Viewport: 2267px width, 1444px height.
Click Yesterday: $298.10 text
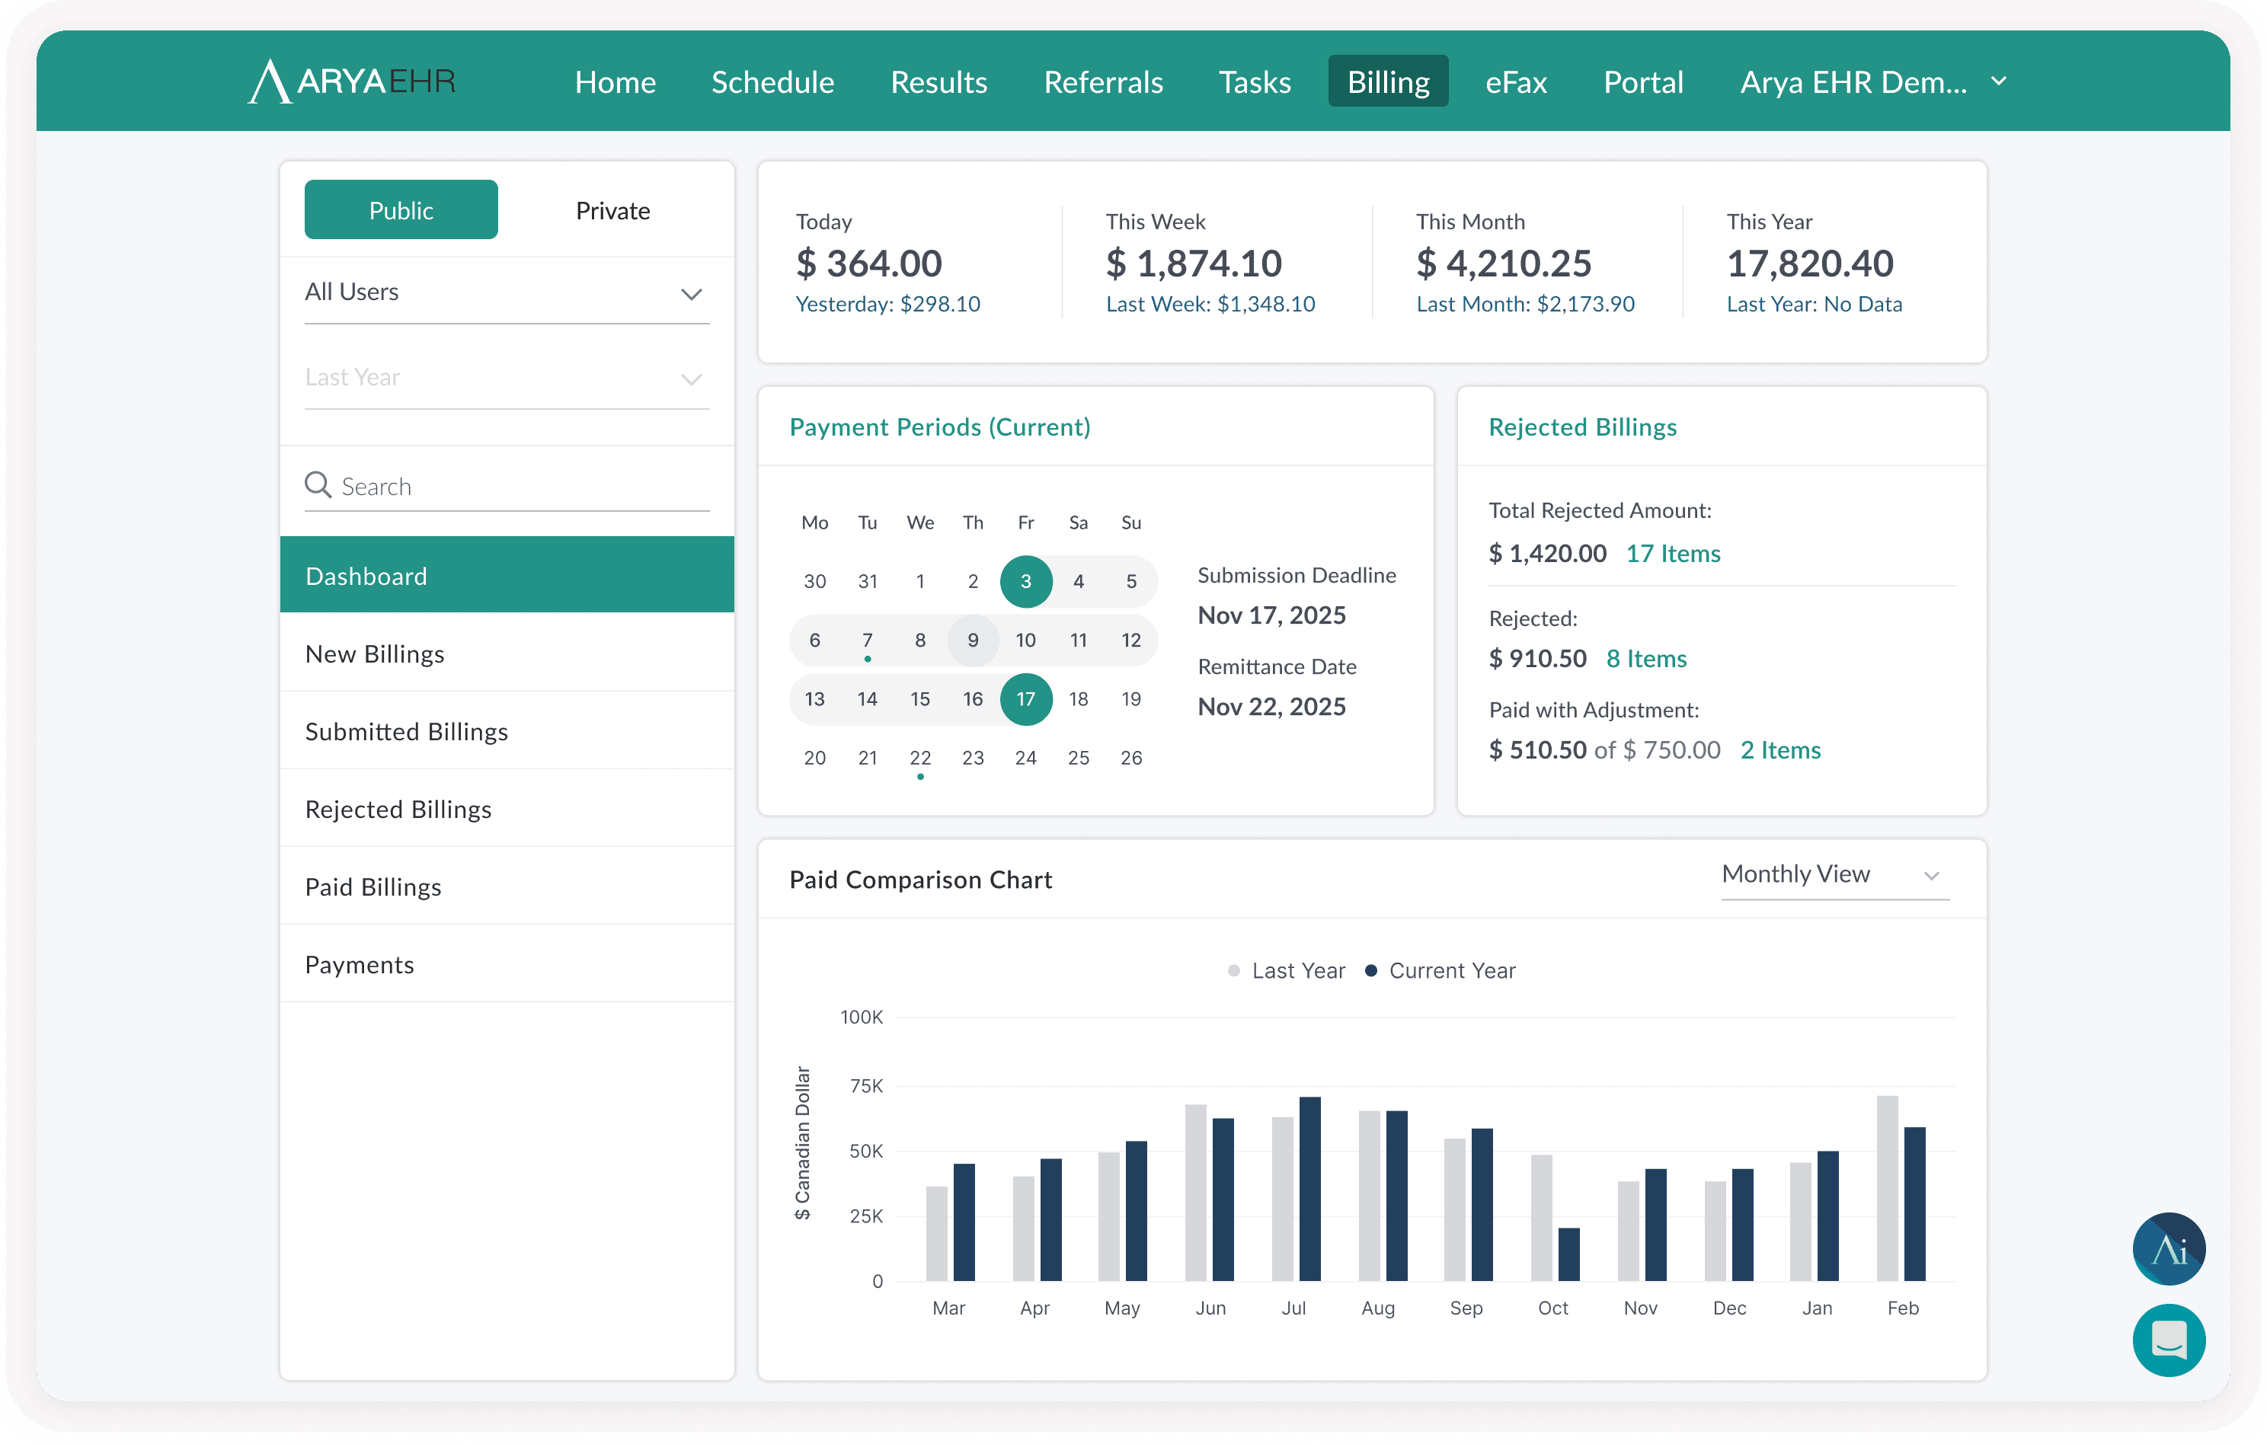[x=887, y=304]
